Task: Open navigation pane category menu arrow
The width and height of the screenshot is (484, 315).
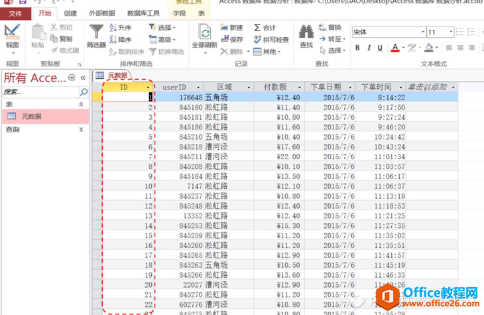Action: 72,78
